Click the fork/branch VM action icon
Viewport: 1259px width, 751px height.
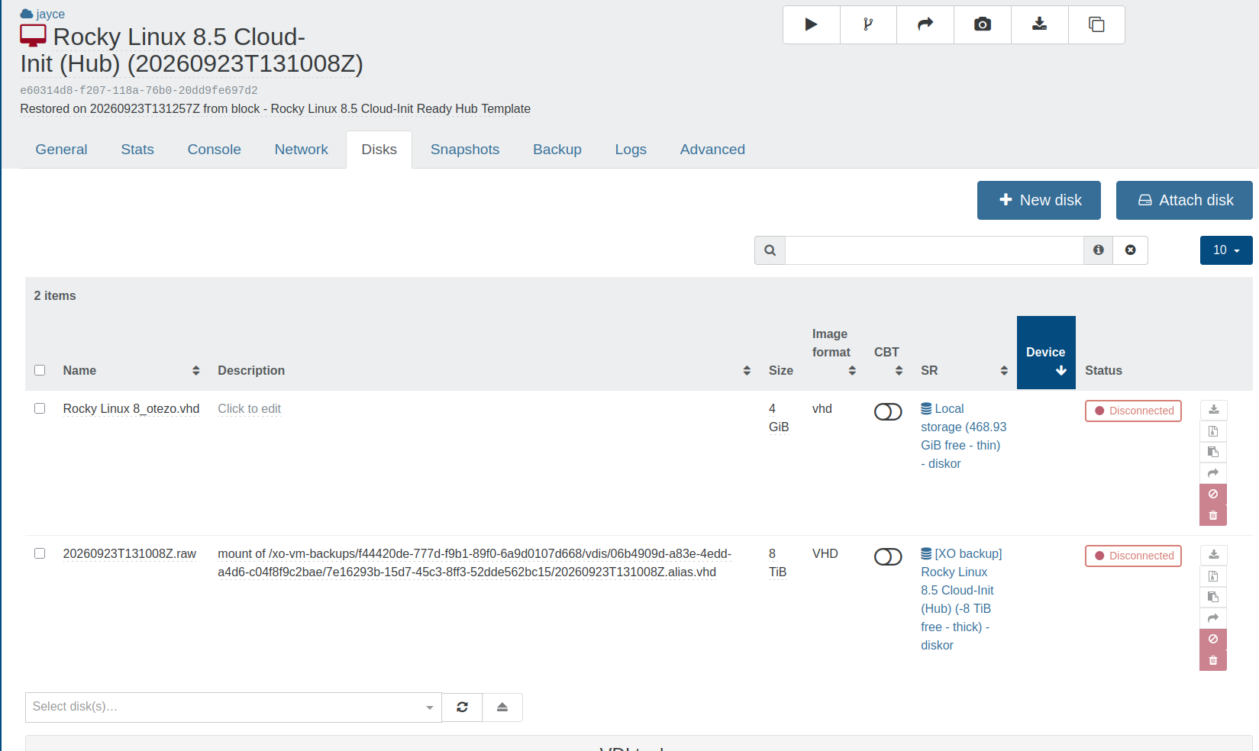(x=868, y=24)
